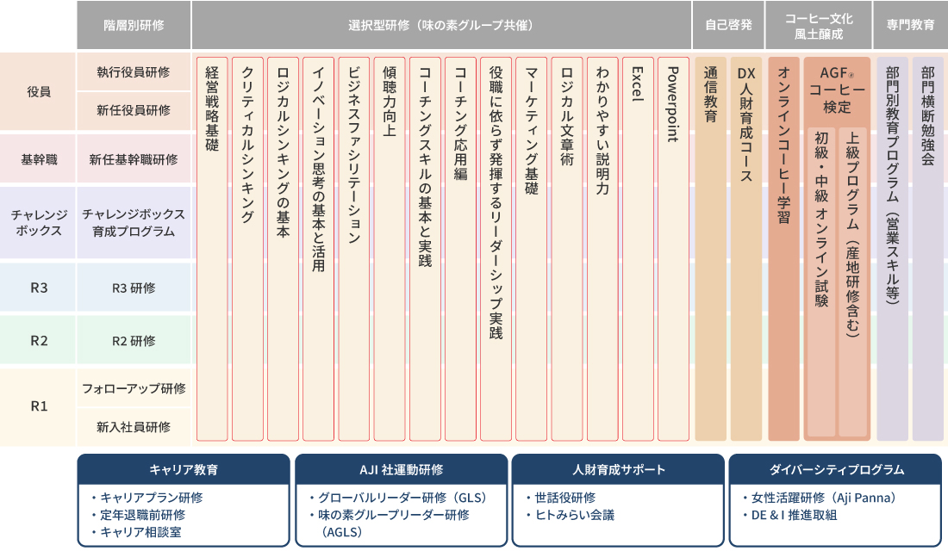Click the R1 row label
948x551 pixels.
(38, 406)
